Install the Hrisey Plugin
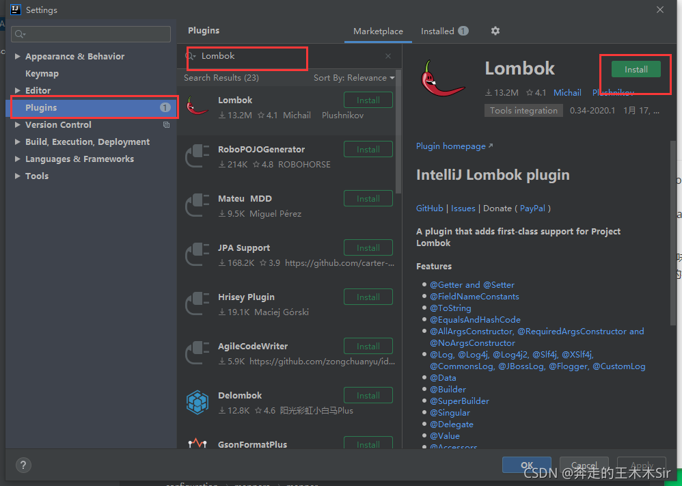The height and width of the screenshot is (486, 682). [x=368, y=297]
